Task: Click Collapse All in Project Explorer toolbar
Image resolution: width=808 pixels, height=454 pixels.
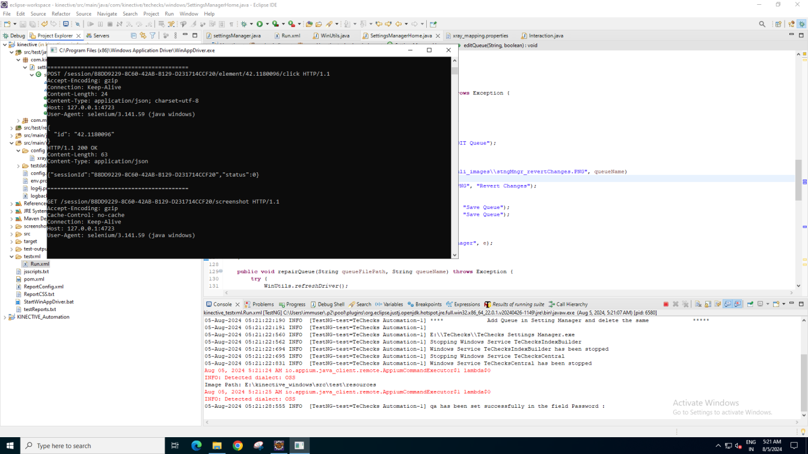Action: coord(133,36)
